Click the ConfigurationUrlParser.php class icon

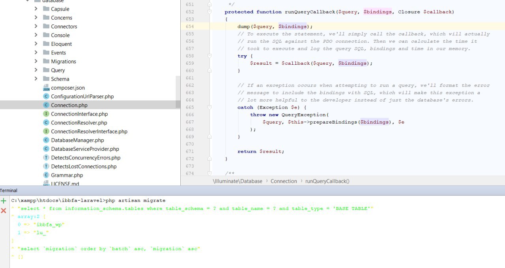[x=46, y=96]
